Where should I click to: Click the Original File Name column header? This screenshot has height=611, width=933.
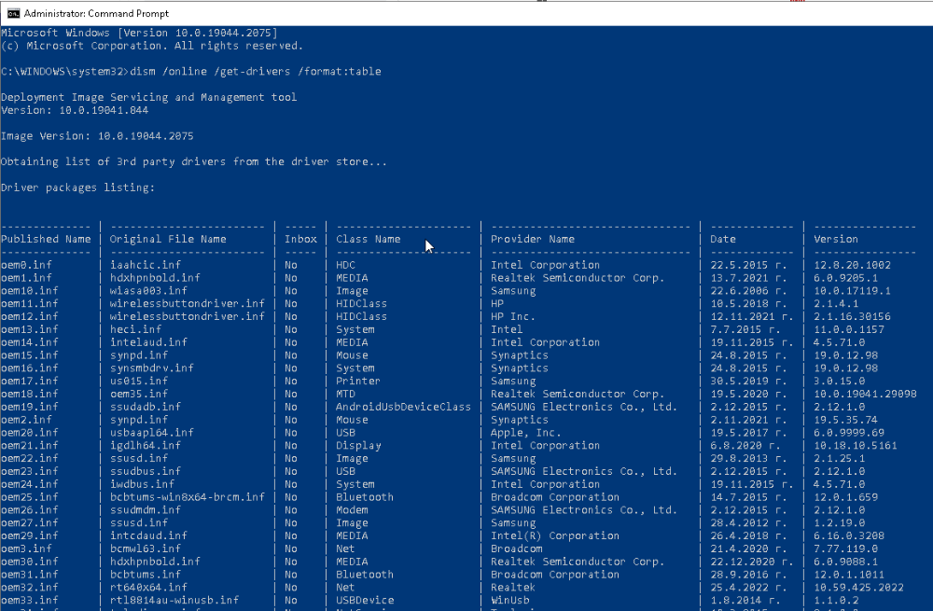click(x=168, y=239)
